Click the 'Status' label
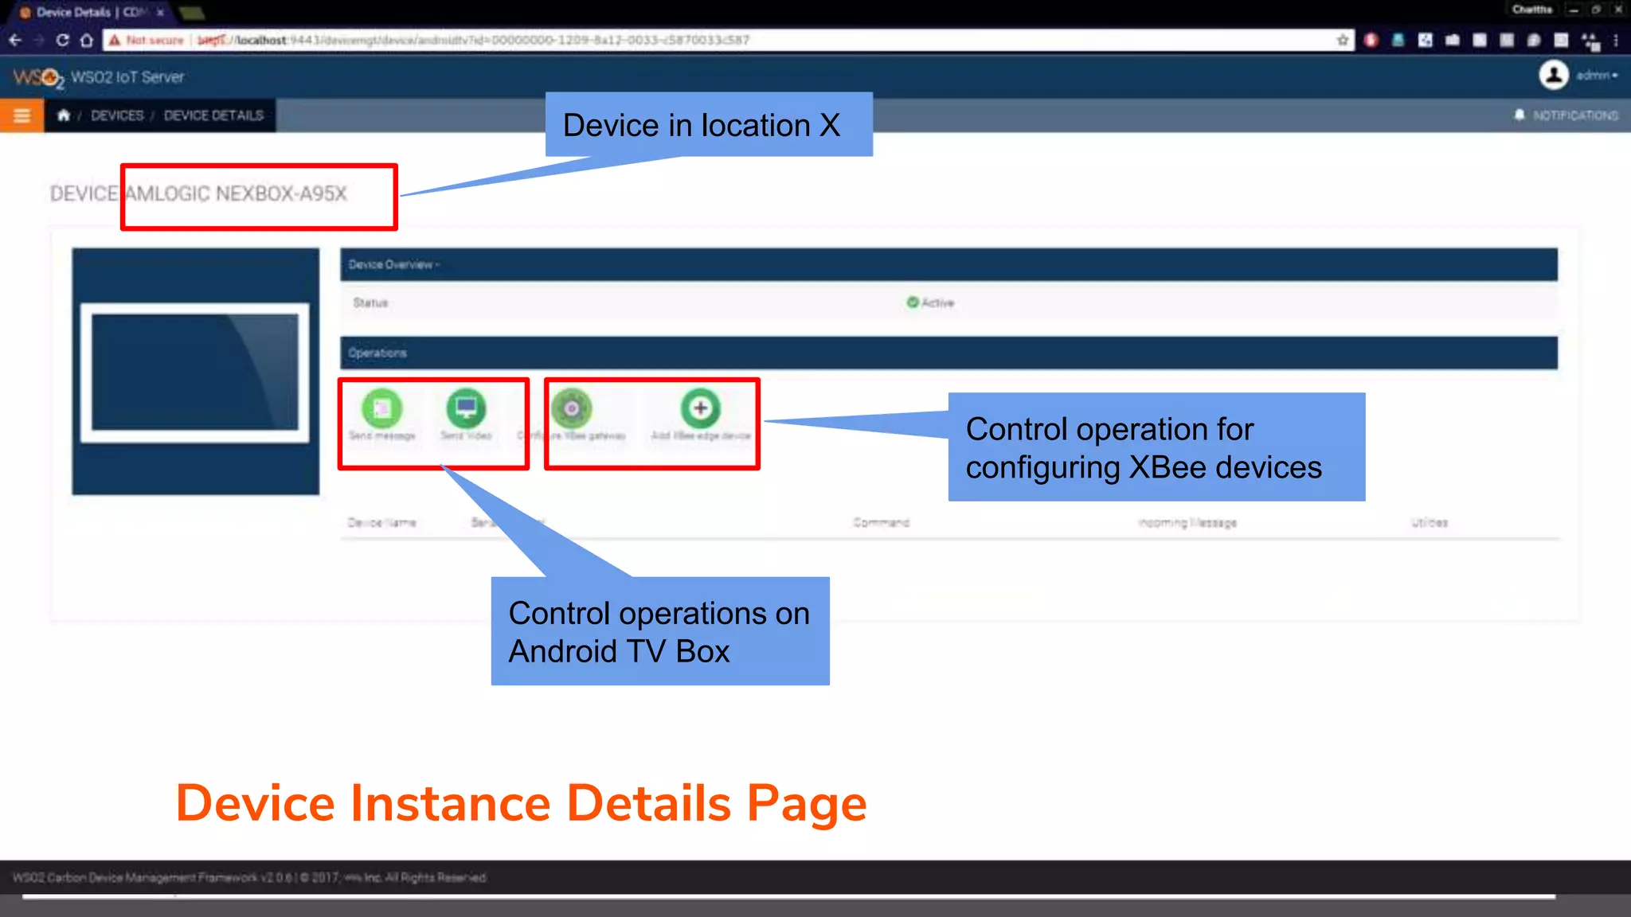Image resolution: width=1631 pixels, height=917 pixels. pyautogui.click(x=370, y=303)
